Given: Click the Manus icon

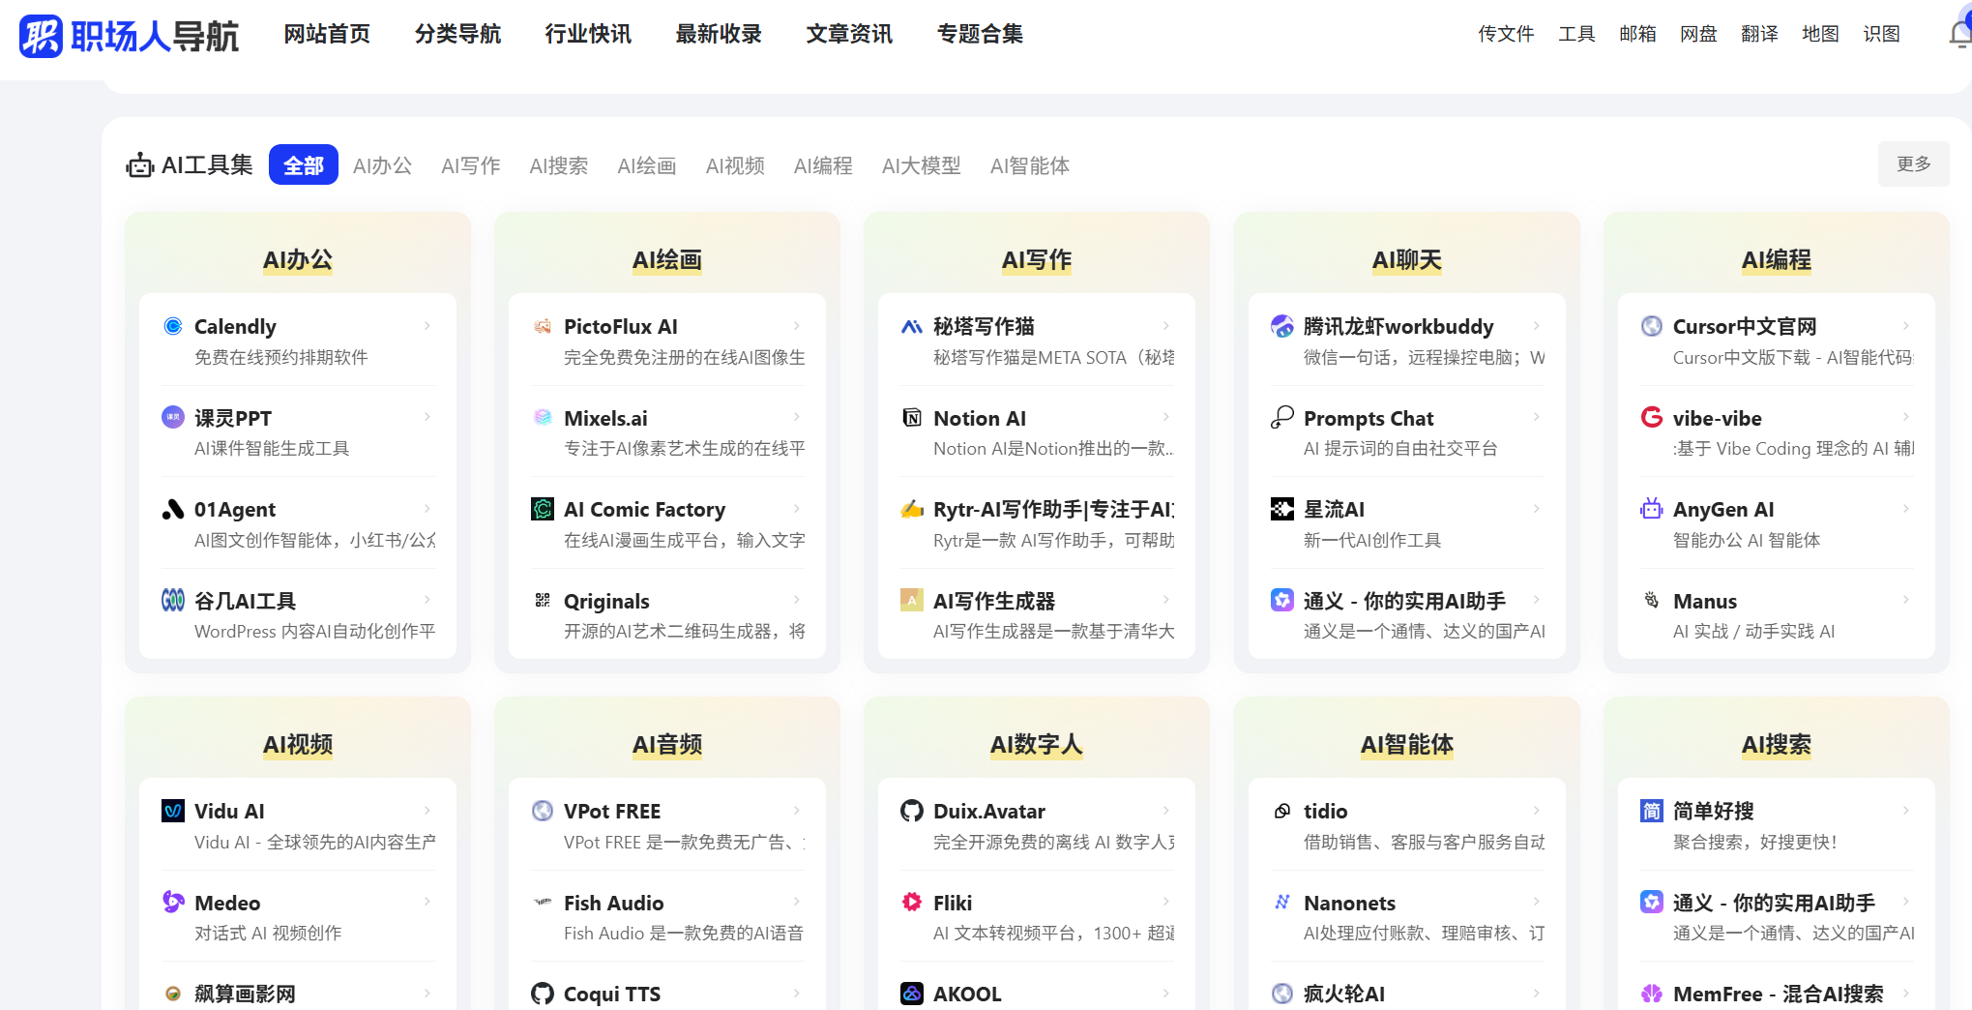Looking at the screenshot, I should pyautogui.click(x=1652, y=600).
